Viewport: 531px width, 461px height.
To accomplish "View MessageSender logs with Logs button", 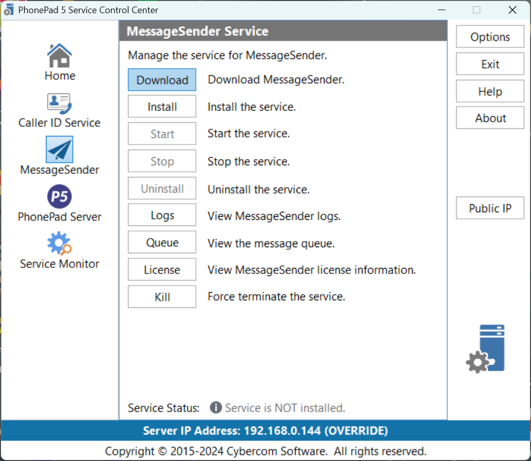I will 162,215.
